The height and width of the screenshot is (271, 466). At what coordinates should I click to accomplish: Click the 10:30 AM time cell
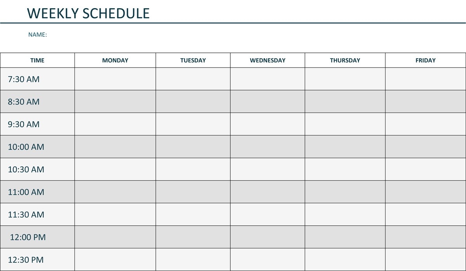(x=37, y=169)
